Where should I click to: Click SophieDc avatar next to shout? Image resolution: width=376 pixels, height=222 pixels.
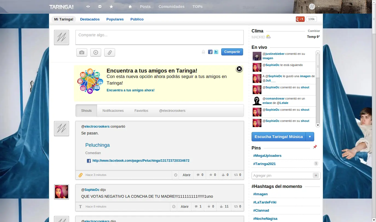click(x=62, y=192)
